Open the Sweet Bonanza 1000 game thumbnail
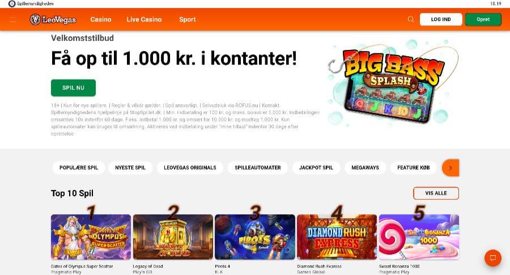Screen dimensions: 510x275 tap(419, 236)
